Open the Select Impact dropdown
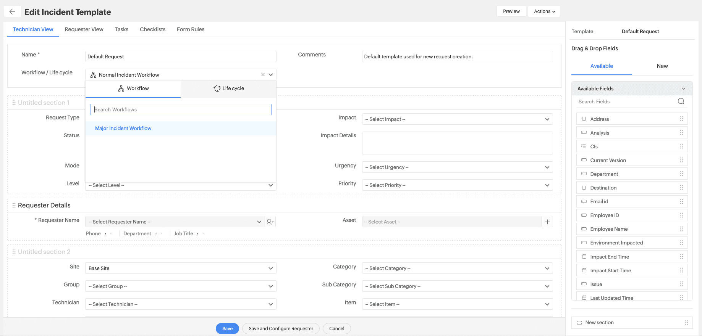Image resolution: width=702 pixels, height=336 pixels. tap(457, 119)
